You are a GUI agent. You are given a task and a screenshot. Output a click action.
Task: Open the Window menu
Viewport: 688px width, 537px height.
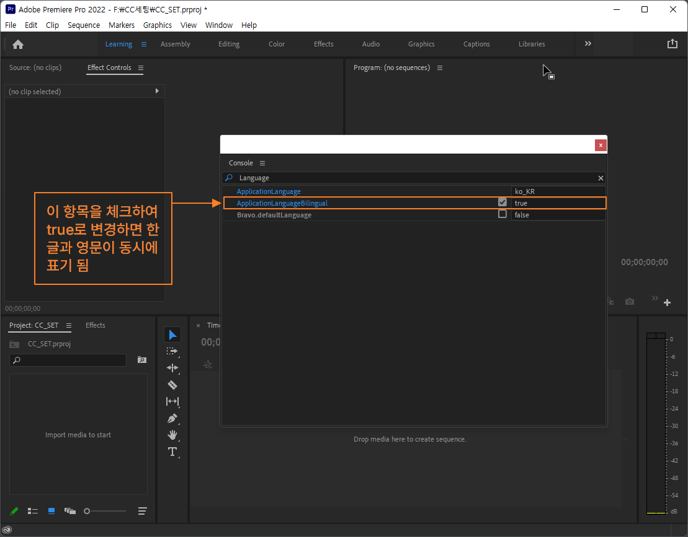pos(219,25)
